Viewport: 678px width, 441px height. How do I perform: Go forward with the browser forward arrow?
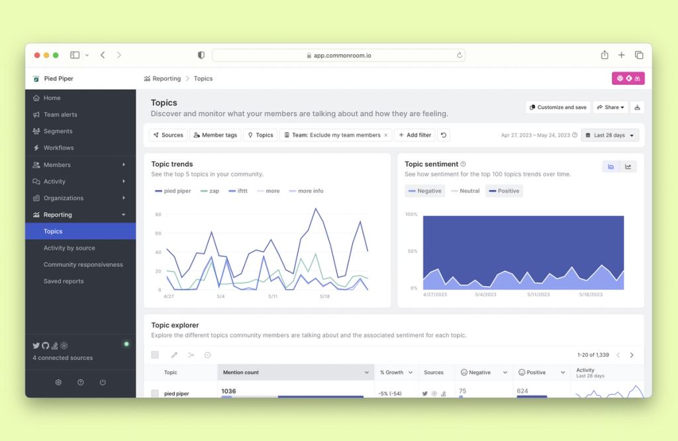[119, 55]
